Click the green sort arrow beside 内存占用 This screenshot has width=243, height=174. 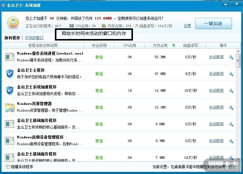point(173,45)
